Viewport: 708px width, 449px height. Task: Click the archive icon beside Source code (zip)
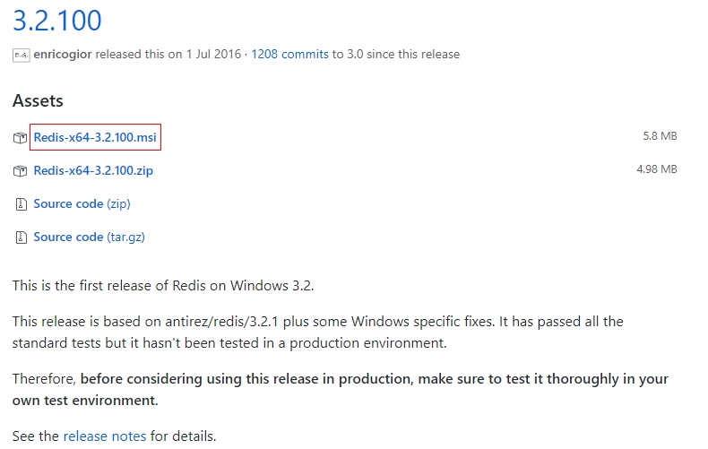click(x=22, y=204)
